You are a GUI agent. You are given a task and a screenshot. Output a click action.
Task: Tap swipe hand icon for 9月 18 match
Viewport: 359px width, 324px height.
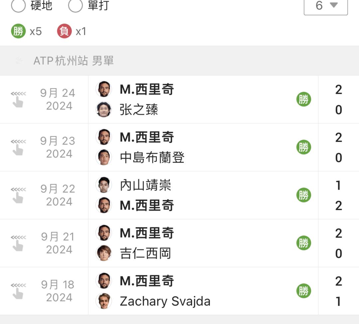pos(18,291)
